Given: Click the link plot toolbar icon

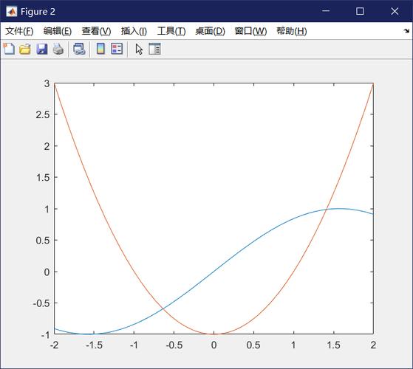Looking at the screenshot, I should coord(79,49).
